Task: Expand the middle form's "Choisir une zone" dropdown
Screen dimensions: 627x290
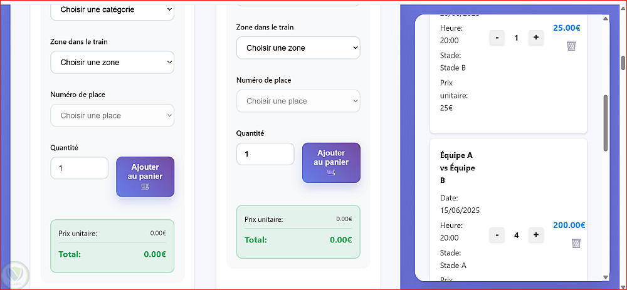Action: 298,48
